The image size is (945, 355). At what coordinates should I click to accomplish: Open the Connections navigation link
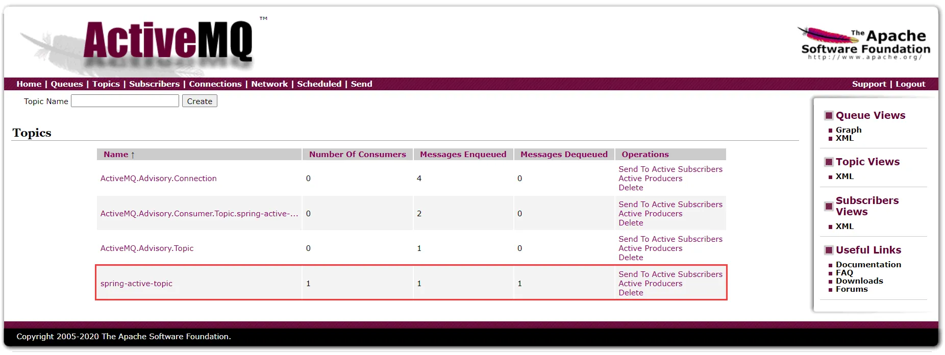[215, 84]
